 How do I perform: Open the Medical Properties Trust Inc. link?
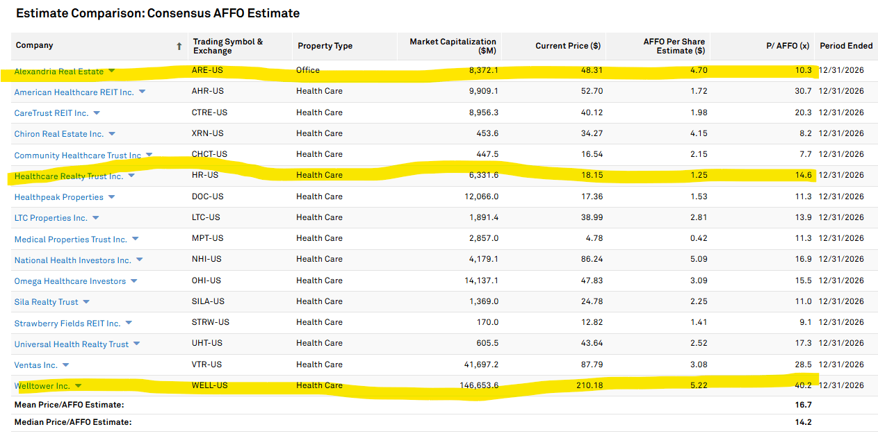click(x=70, y=240)
